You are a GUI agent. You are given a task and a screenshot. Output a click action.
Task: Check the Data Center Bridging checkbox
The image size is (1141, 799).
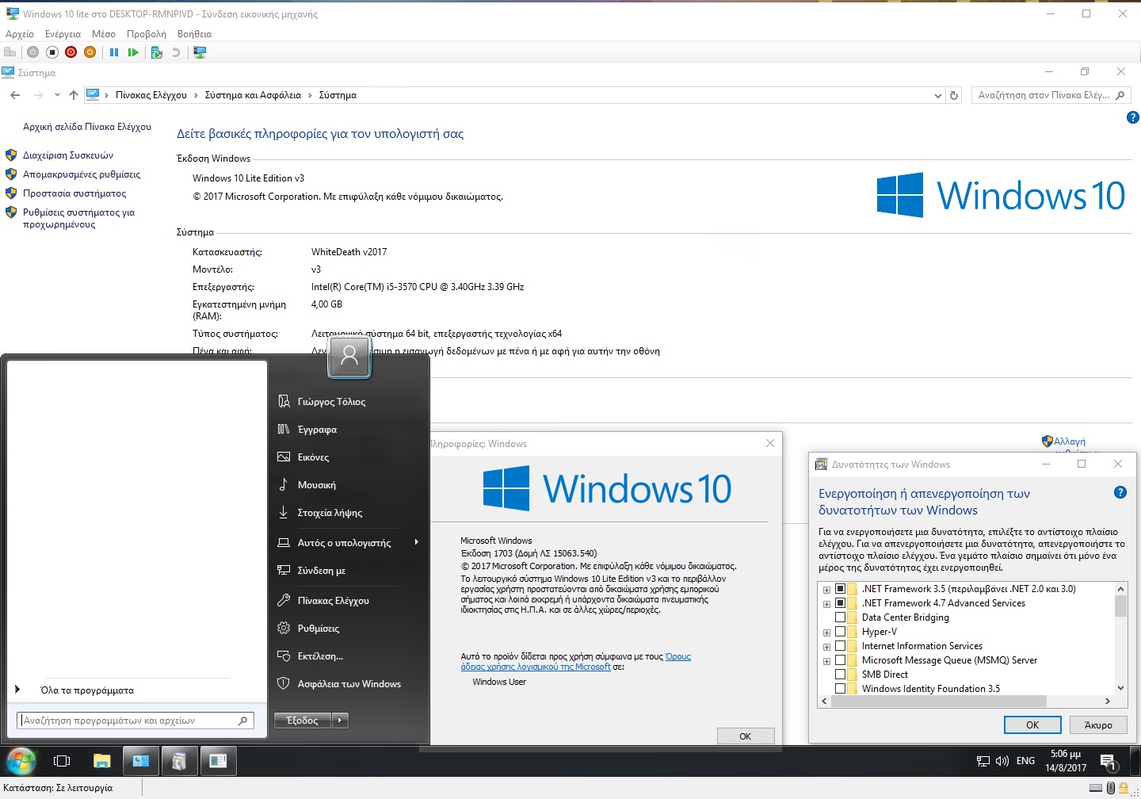[840, 617]
